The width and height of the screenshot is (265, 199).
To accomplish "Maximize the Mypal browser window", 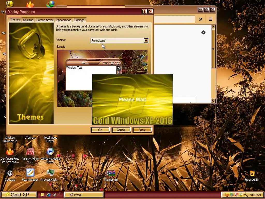I will click(x=206, y=10).
